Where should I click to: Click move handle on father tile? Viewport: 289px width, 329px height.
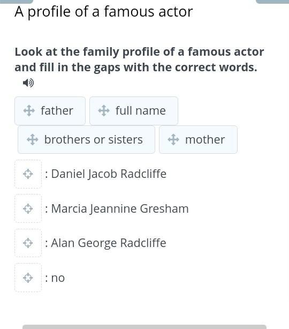pos(29,110)
